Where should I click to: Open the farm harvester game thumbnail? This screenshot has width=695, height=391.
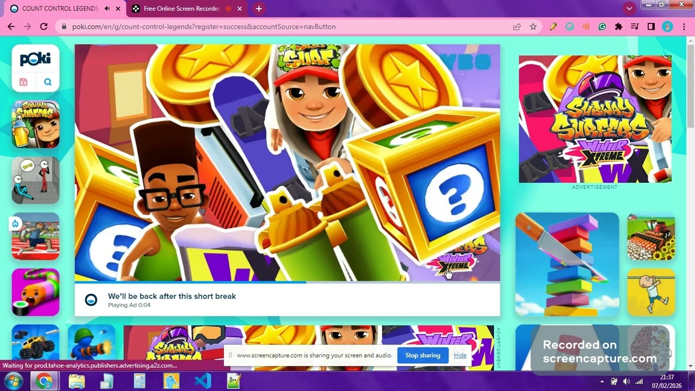[x=651, y=236]
